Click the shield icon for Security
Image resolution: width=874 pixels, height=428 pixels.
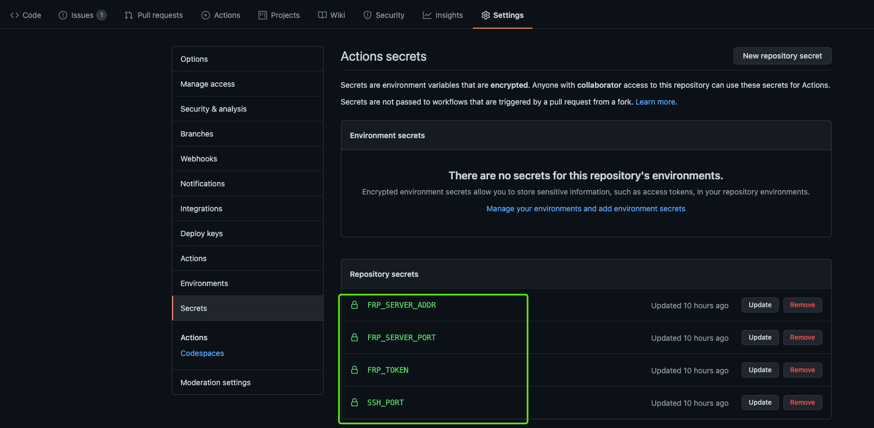368,15
